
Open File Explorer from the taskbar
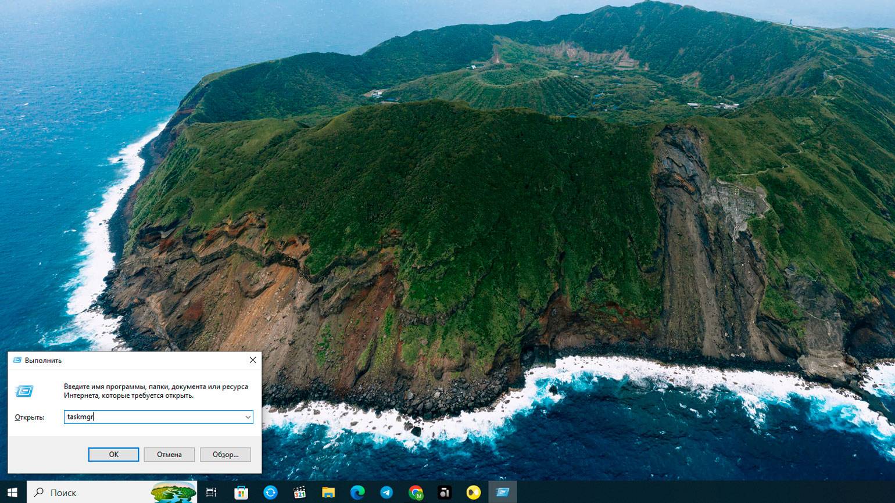click(x=329, y=493)
